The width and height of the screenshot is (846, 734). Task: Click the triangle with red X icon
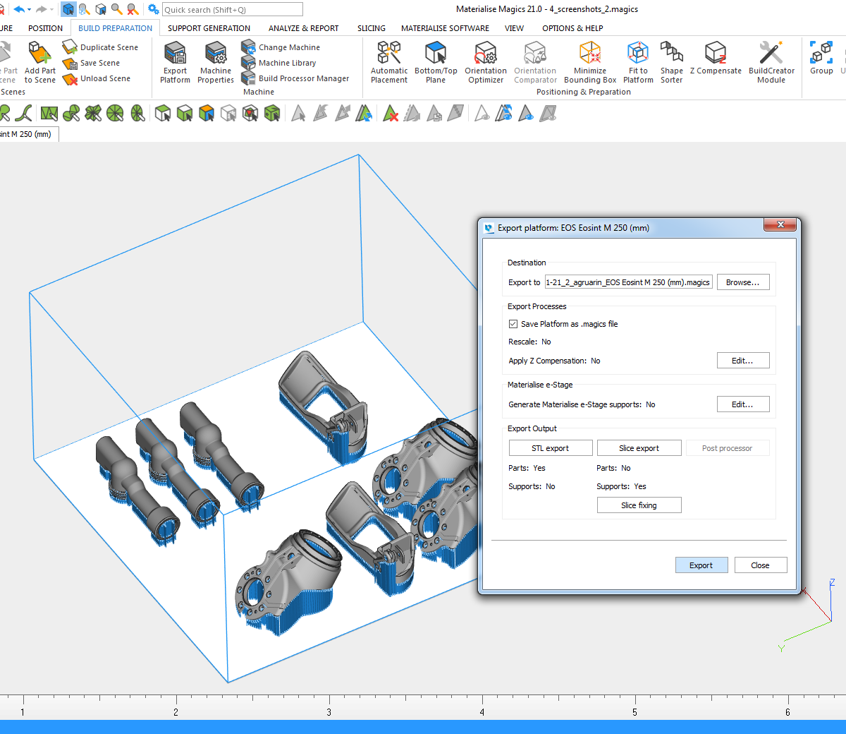pyautogui.click(x=391, y=113)
